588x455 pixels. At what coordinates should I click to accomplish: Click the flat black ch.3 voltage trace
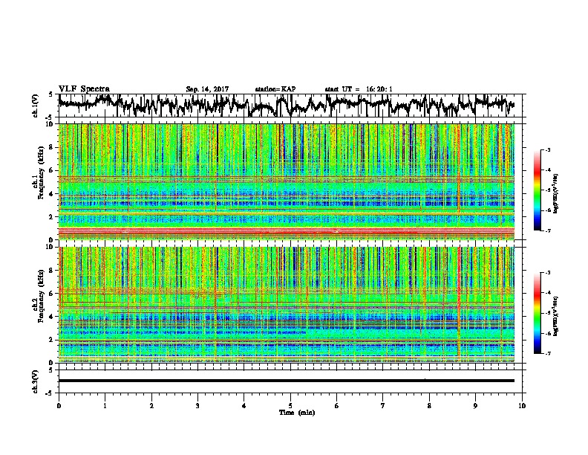[287, 381]
